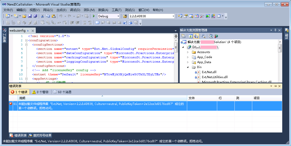Open the active documents dropdown arrow
This screenshot has width=291, height=146.
176,31
